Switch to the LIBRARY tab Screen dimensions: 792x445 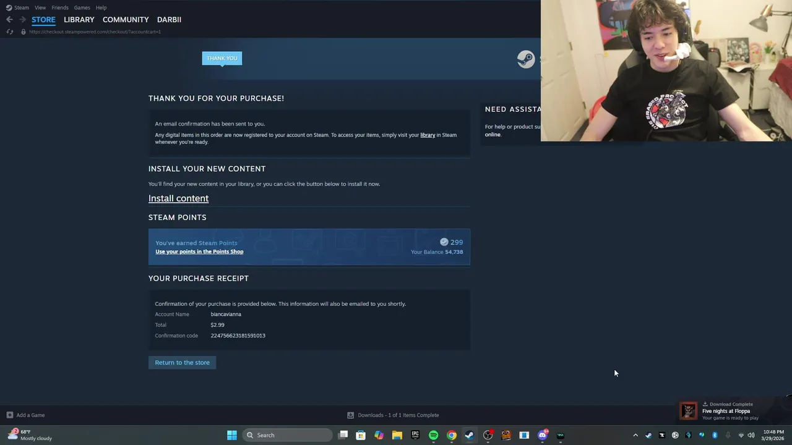(x=79, y=20)
